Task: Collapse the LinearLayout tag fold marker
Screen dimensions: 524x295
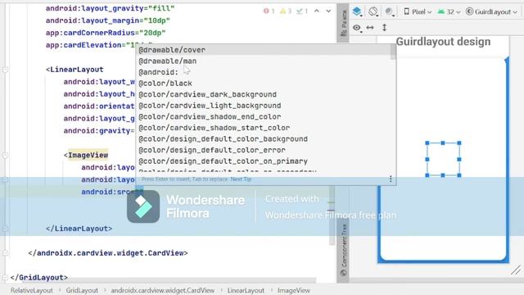Action: point(5,70)
